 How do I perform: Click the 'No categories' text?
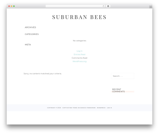click(79, 41)
